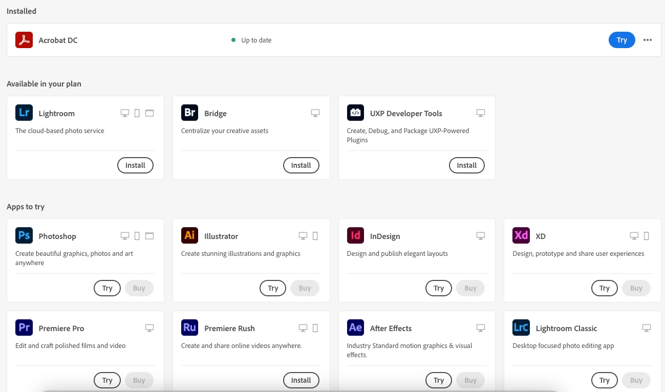
Task: Click the Photoshop Ps icon
Action: (24, 235)
